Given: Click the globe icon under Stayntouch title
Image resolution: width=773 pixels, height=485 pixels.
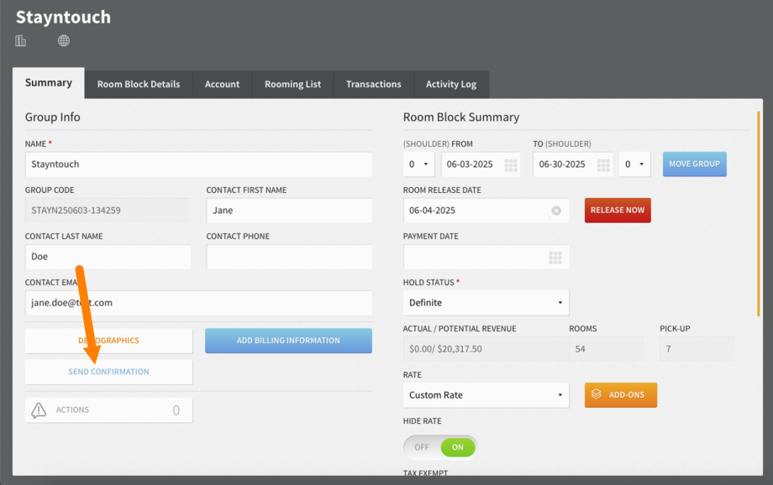Looking at the screenshot, I should [x=64, y=41].
